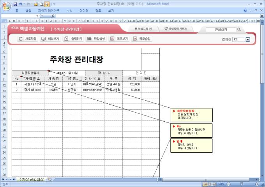The height and width of the screenshot is (187, 265).
Task: Click the car model cell 스파크
Action: click(x=53, y=90)
